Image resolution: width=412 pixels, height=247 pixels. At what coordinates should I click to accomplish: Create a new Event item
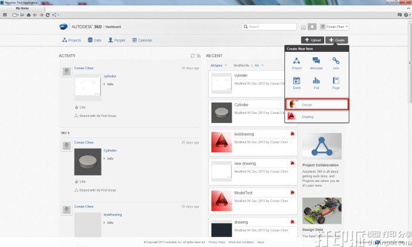[x=297, y=83]
